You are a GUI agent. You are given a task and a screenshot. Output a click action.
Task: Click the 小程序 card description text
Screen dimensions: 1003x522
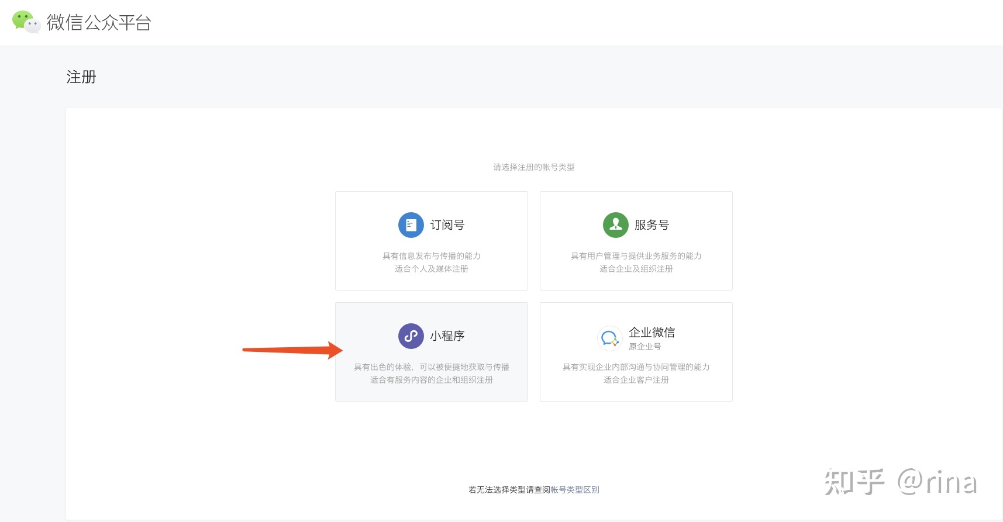pos(432,374)
